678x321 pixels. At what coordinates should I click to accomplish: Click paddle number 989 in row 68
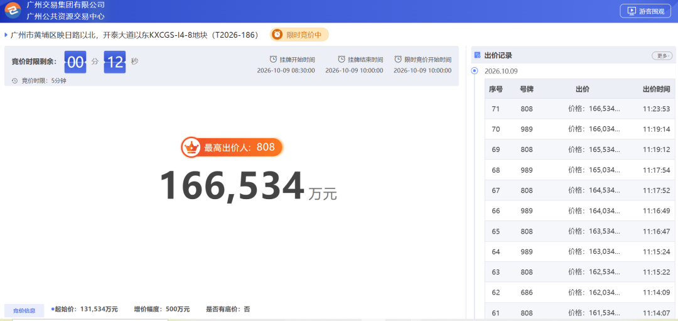point(527,170)
